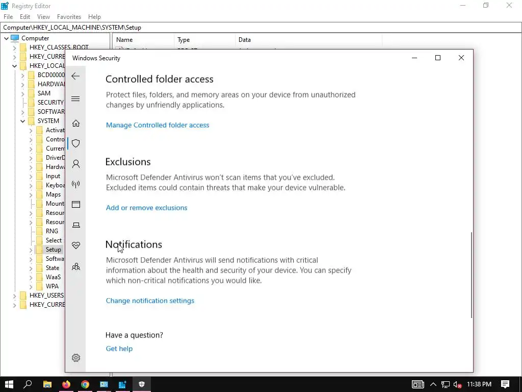Open taskbar Search magnifier
Screen dimensions: 522x392
28,384
